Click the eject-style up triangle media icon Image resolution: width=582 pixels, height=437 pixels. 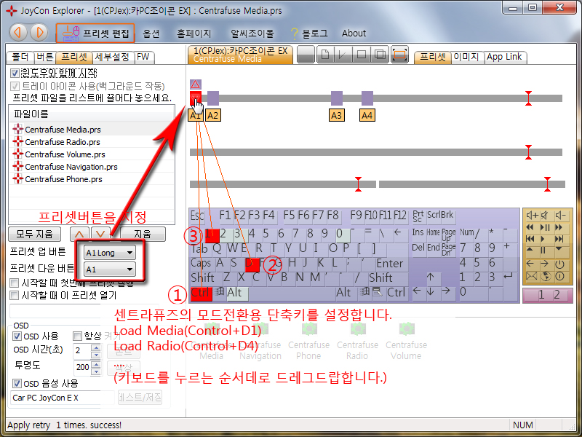(530, 250)
